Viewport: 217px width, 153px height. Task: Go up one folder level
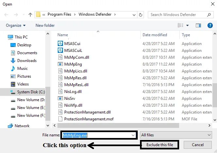click(x=30, y=15)
